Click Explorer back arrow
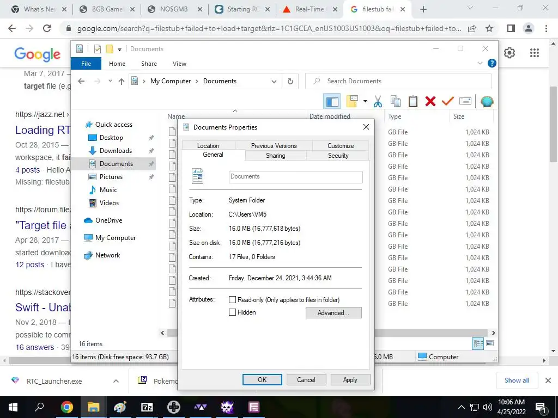The width and height of the screenshot is (558, 418). pyautogui.click(x=81, y=82)
